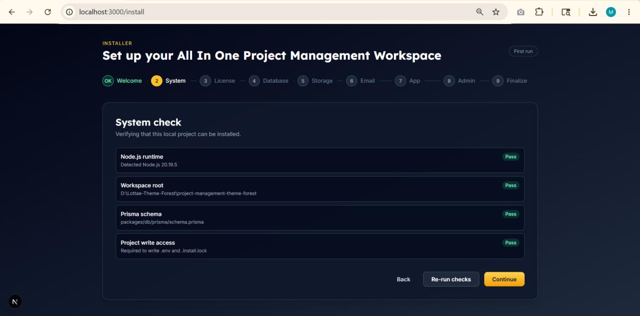Jump to the App step label
This screenshot has height=316, width=640.
[415, 81]
